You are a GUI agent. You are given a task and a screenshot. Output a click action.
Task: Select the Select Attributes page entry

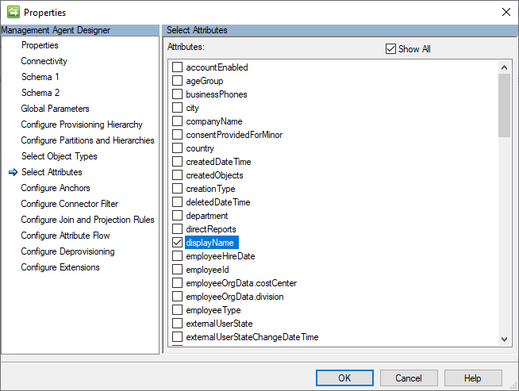tap(52, 172)
